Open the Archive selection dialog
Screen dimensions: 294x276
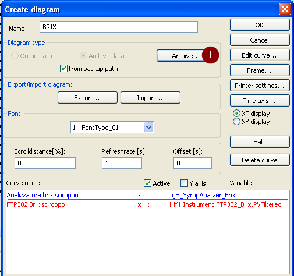(180, 56)
